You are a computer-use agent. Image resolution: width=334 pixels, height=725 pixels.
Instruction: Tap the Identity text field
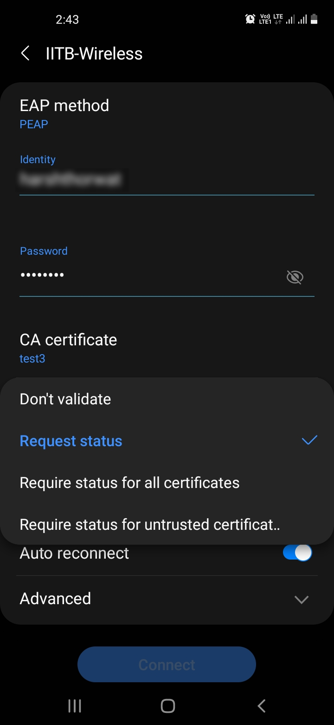[167, 180]
